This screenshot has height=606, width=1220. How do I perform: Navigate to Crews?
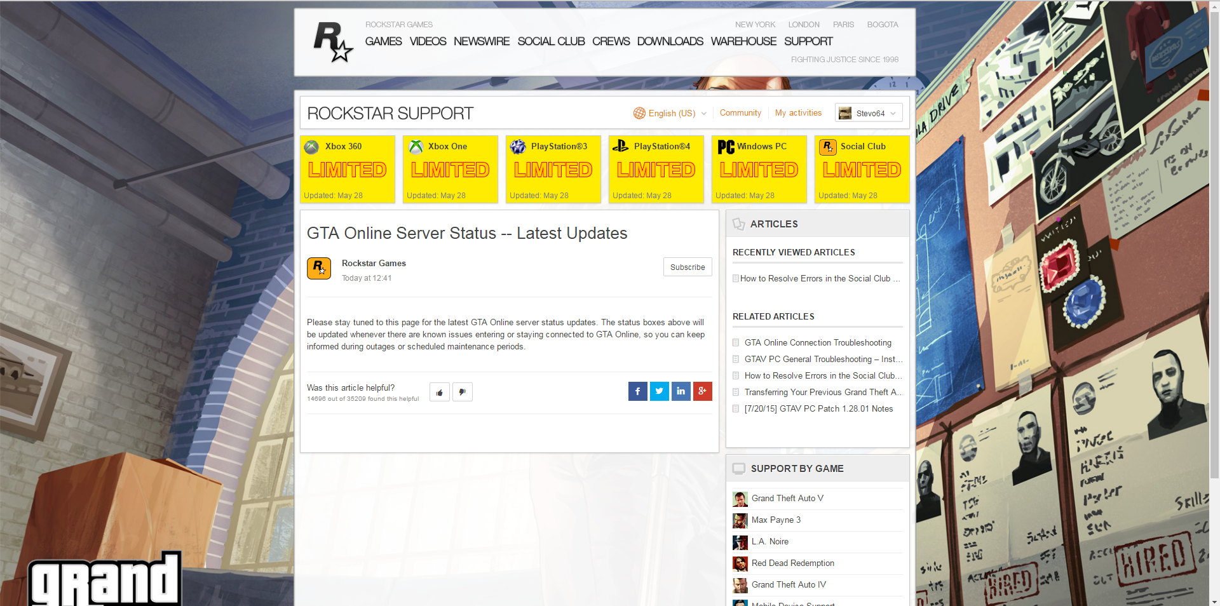611,41
